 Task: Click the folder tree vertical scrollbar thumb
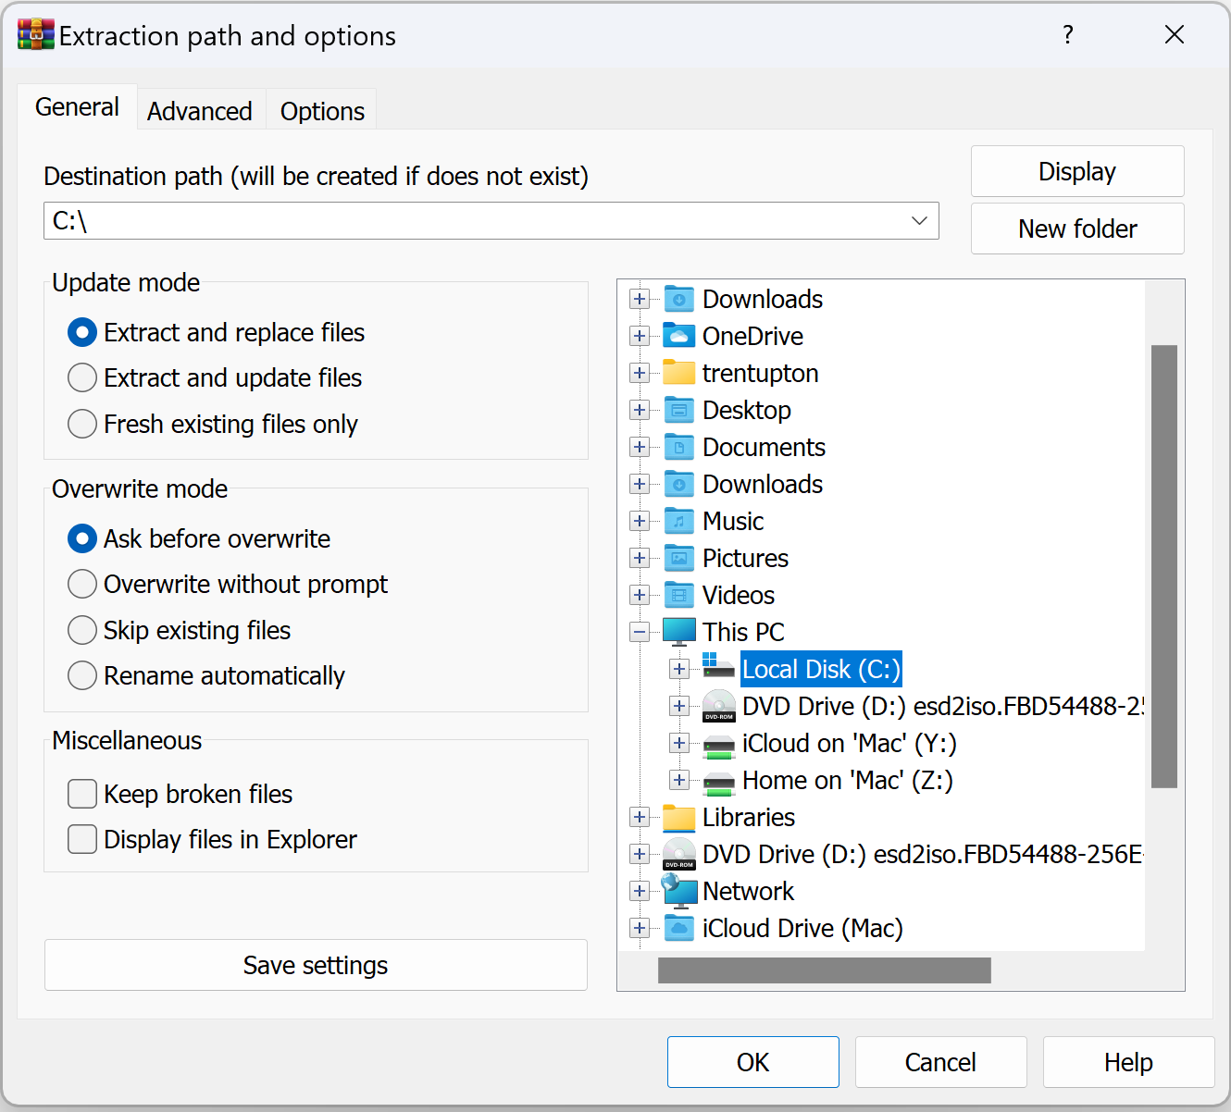(1164, 566)
